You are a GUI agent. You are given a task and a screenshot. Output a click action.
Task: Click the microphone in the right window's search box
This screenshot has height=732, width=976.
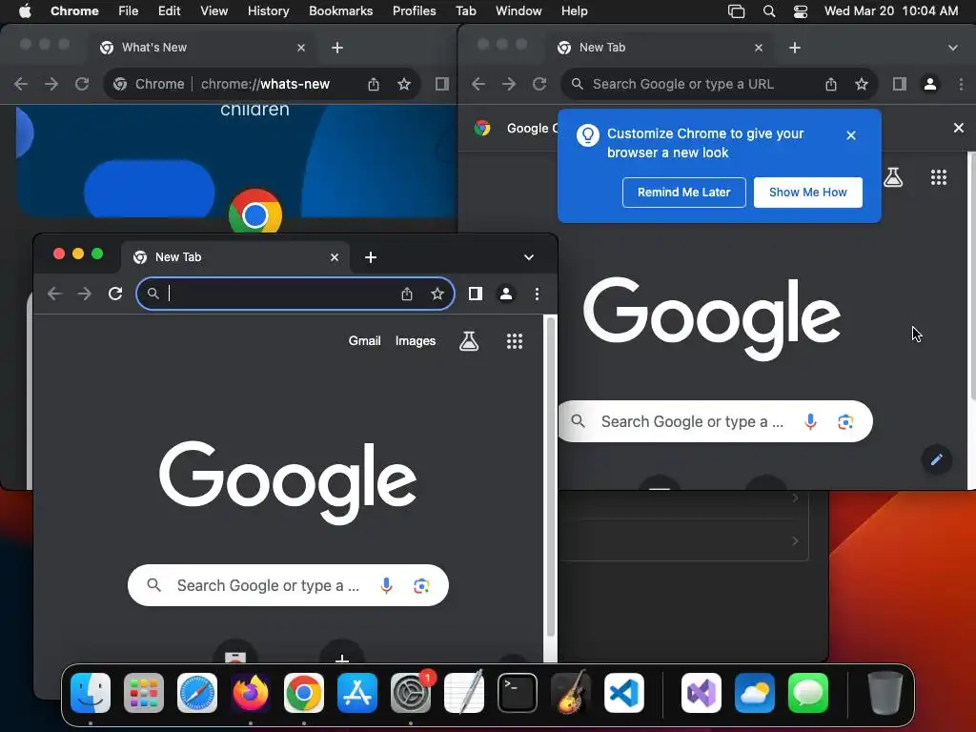tap(810, 422)
